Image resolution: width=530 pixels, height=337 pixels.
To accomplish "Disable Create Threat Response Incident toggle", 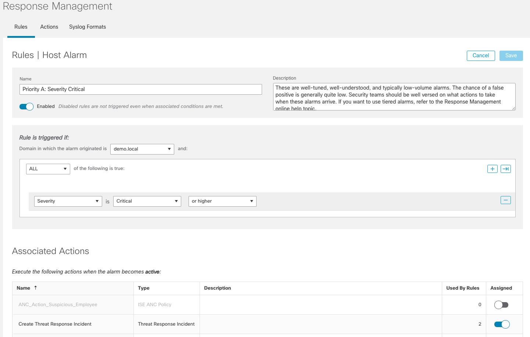I will (x=501, y=324).
